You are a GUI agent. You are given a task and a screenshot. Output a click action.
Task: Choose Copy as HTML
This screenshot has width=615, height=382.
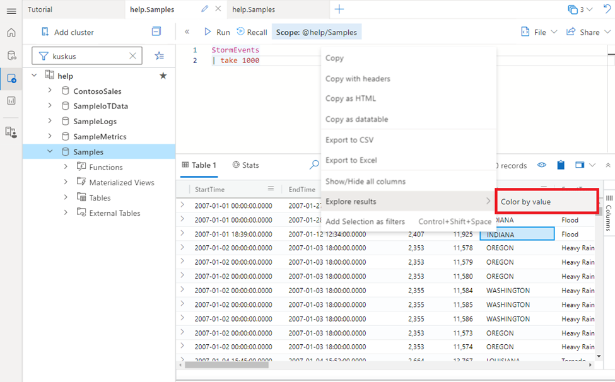[409, 98]
